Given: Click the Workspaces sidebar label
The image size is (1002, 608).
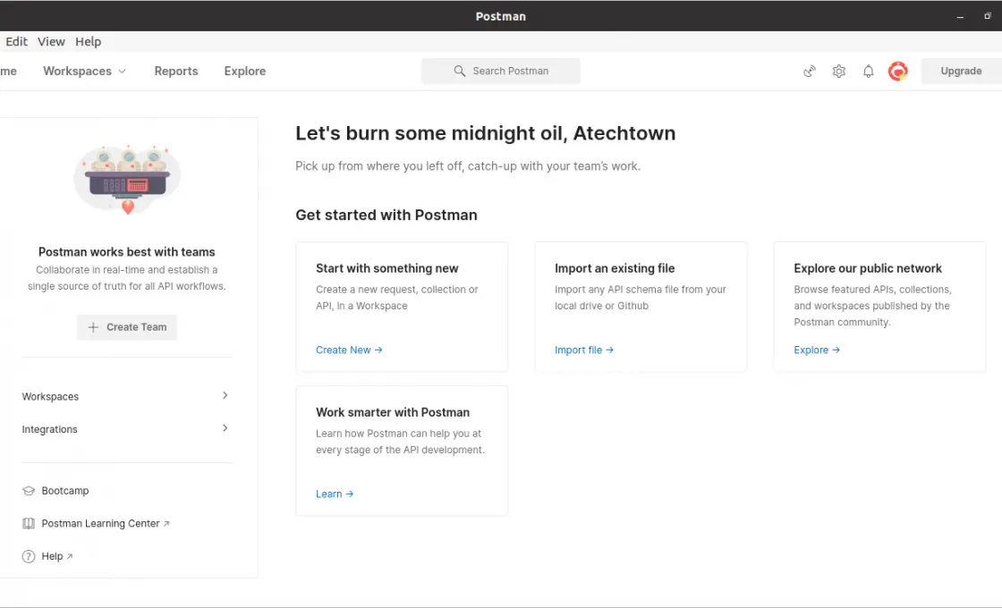Looking at the screenshot, I should click(x=50, y=397).
